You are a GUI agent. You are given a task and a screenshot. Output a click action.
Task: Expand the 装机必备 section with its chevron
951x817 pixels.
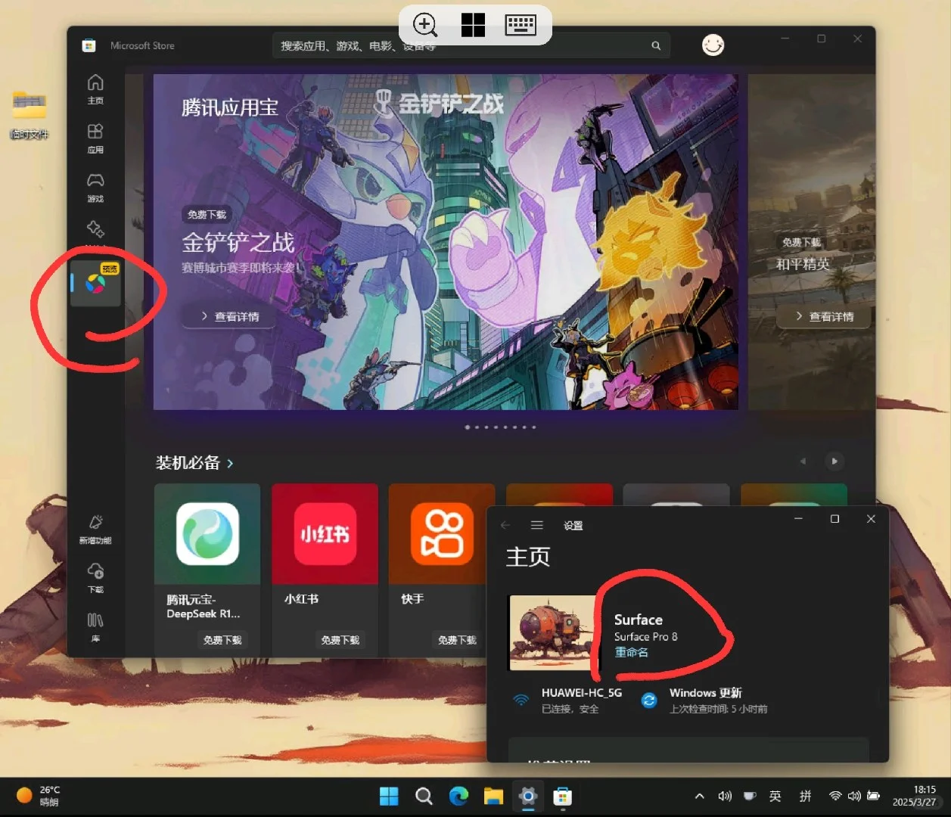point(231,463)
